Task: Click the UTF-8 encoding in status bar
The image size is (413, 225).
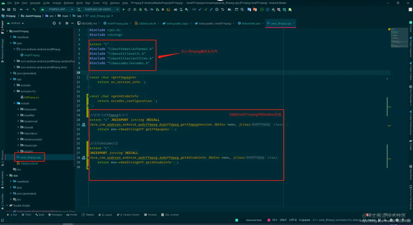Action: (x=293, y=220)
